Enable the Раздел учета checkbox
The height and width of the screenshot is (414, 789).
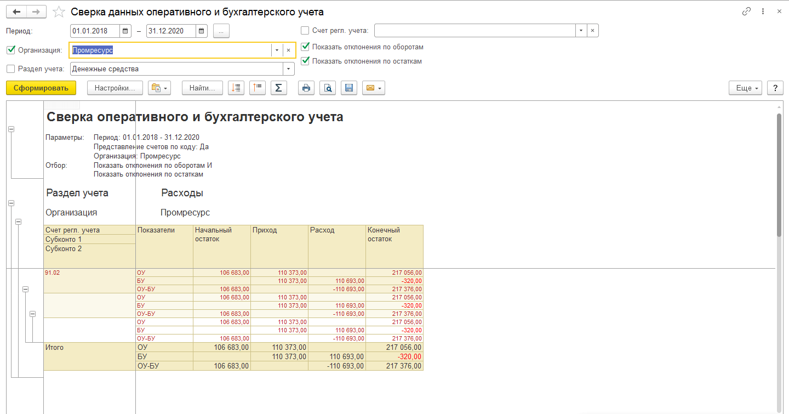tap(10, 69)
